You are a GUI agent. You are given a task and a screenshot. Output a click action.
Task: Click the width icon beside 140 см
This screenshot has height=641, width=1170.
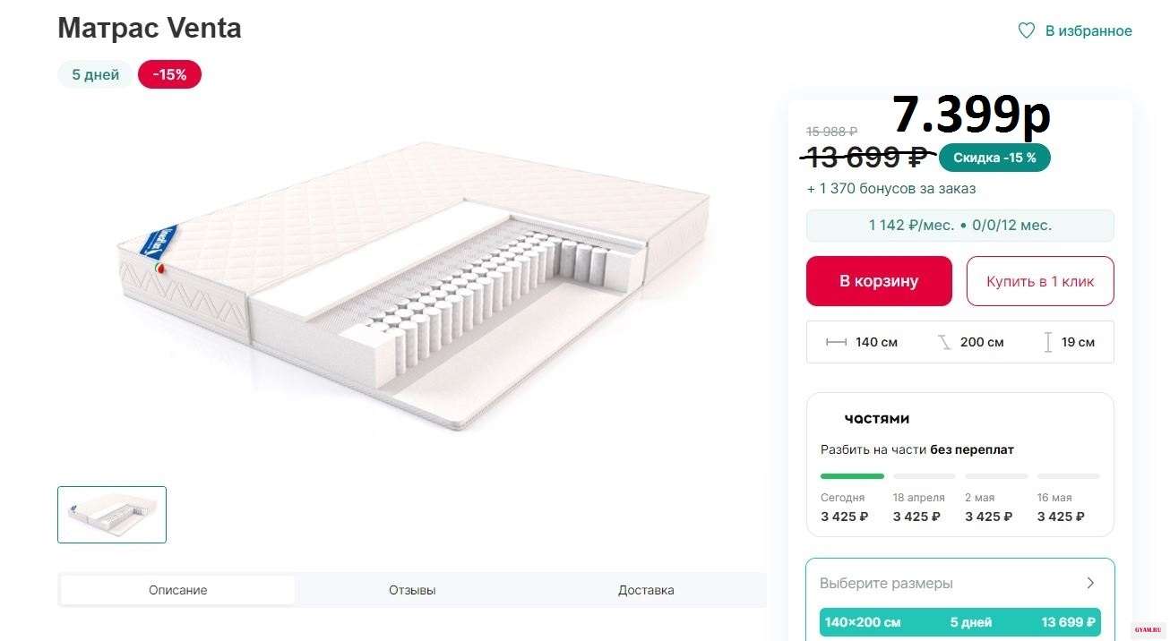pyautogui.click(x=836, y=342)
